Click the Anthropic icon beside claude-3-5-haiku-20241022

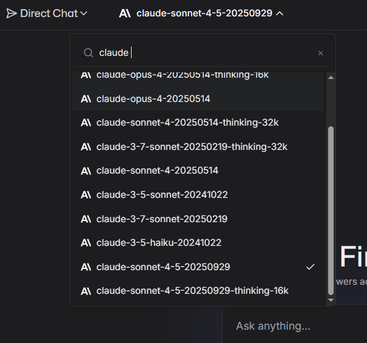click(x=86, y=243)
